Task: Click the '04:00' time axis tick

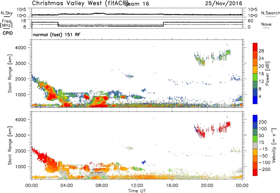Action: coord(67,186)
